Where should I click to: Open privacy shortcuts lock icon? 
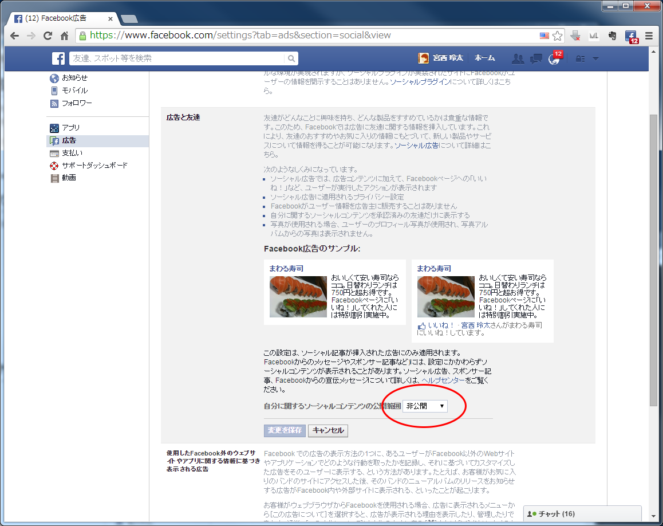tap(580, 59)
